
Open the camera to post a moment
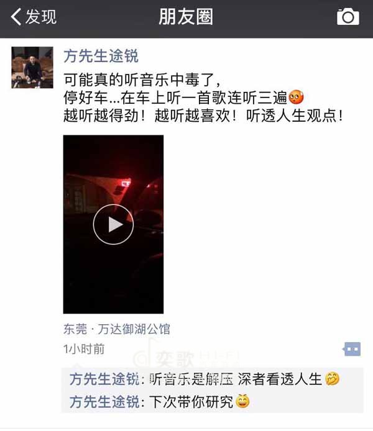point(348,17)
